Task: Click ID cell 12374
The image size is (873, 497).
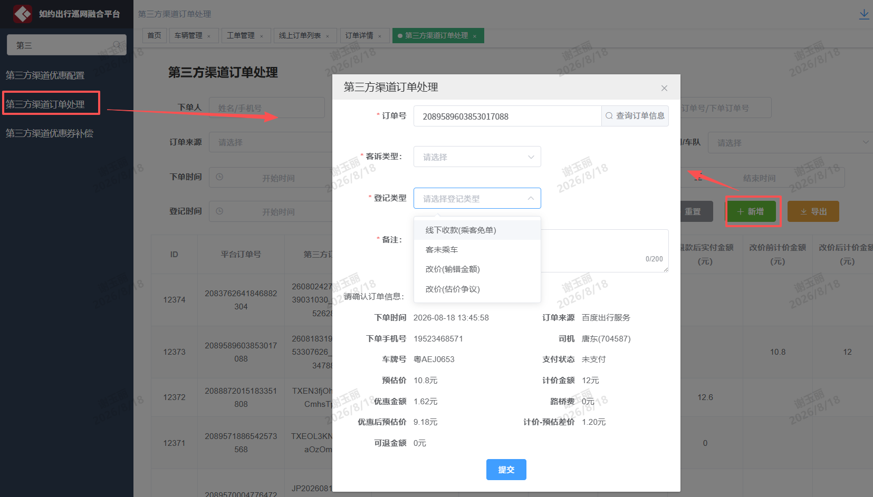Action: 174,299
